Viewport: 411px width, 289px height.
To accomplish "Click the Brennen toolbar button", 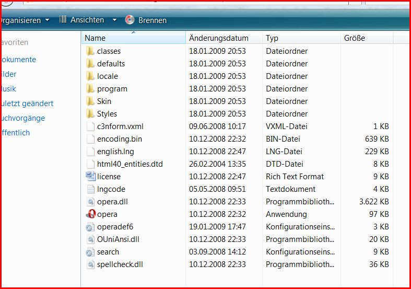I will tap(146, 20).
